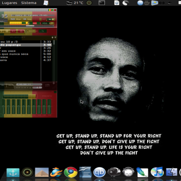Viewport: 181px width, 181px height.
Task: Click the seek position bar of the player
Action: (27, 26)
